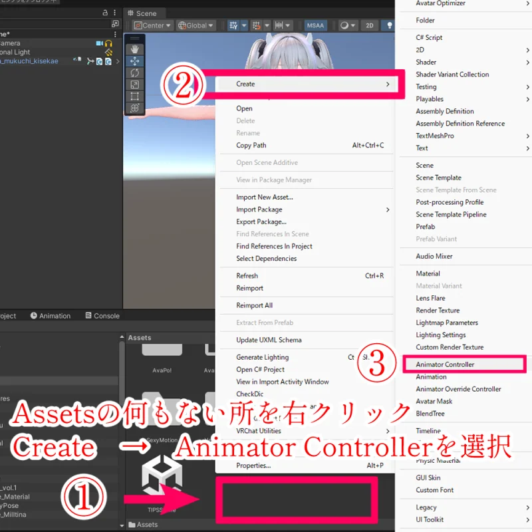Image resolution: width=532 pixels, height=532 pixels.
Task: Click the Project folder list scroll-up arrow
Action: (122, 337)
